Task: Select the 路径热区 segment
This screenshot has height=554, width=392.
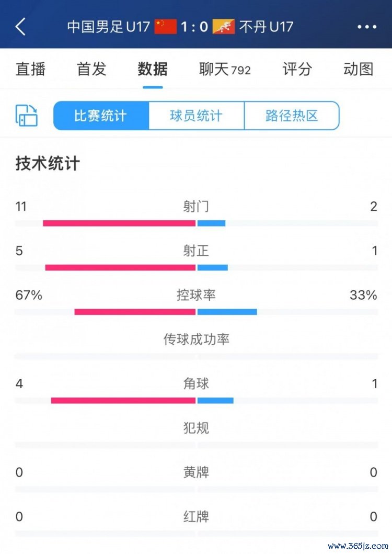Action: coord(292,116)
